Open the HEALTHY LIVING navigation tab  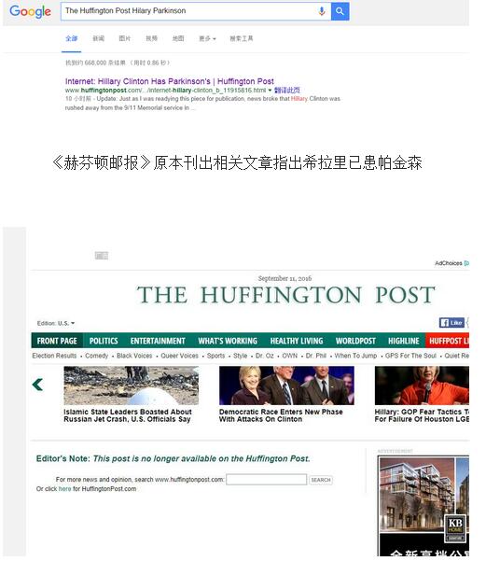click(x=297, y=341)
